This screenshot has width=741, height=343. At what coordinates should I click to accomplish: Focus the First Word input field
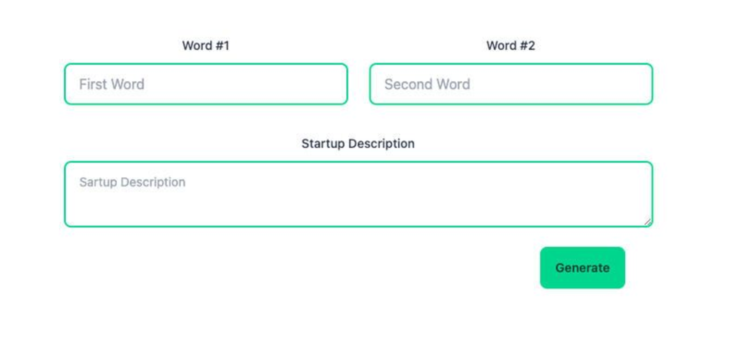tap(206, 84)
